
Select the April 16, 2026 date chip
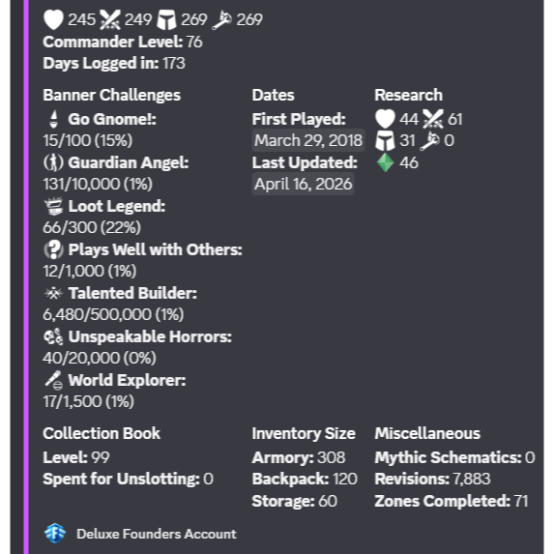(x=304, y=184)
